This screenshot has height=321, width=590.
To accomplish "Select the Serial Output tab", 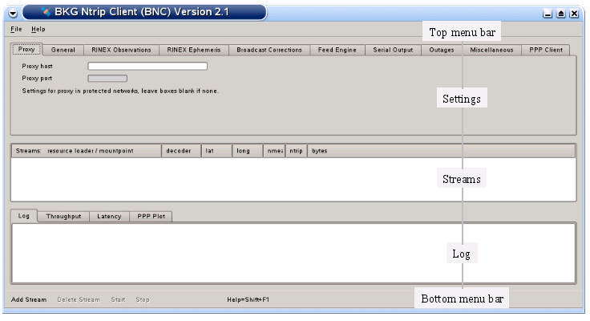I will (393, 50).
